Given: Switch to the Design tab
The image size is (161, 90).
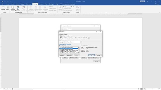Looking at the screenshot, I should coord(17,4).
